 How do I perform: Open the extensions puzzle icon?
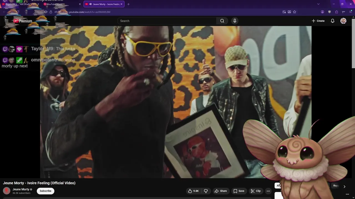337,12
